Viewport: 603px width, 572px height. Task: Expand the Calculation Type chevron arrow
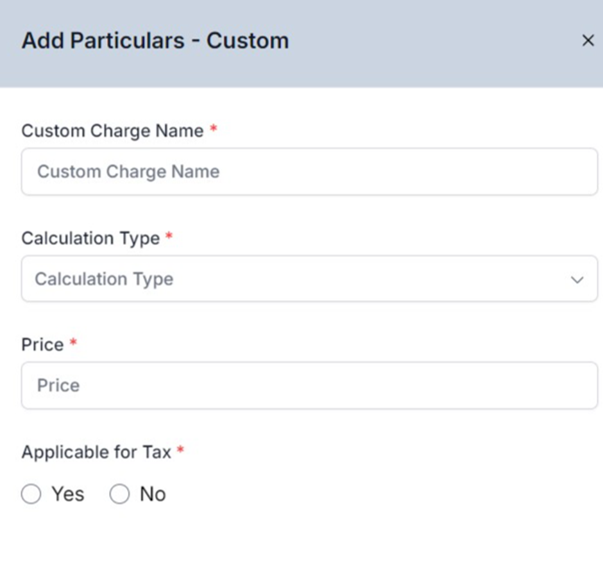pyautogui.click(x=577, y=280)
